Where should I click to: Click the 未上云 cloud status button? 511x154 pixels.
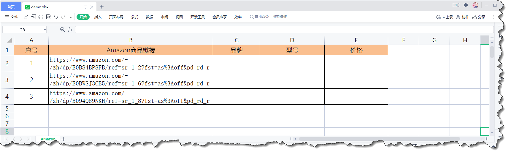pyautogui.click(x=445, y=17)
